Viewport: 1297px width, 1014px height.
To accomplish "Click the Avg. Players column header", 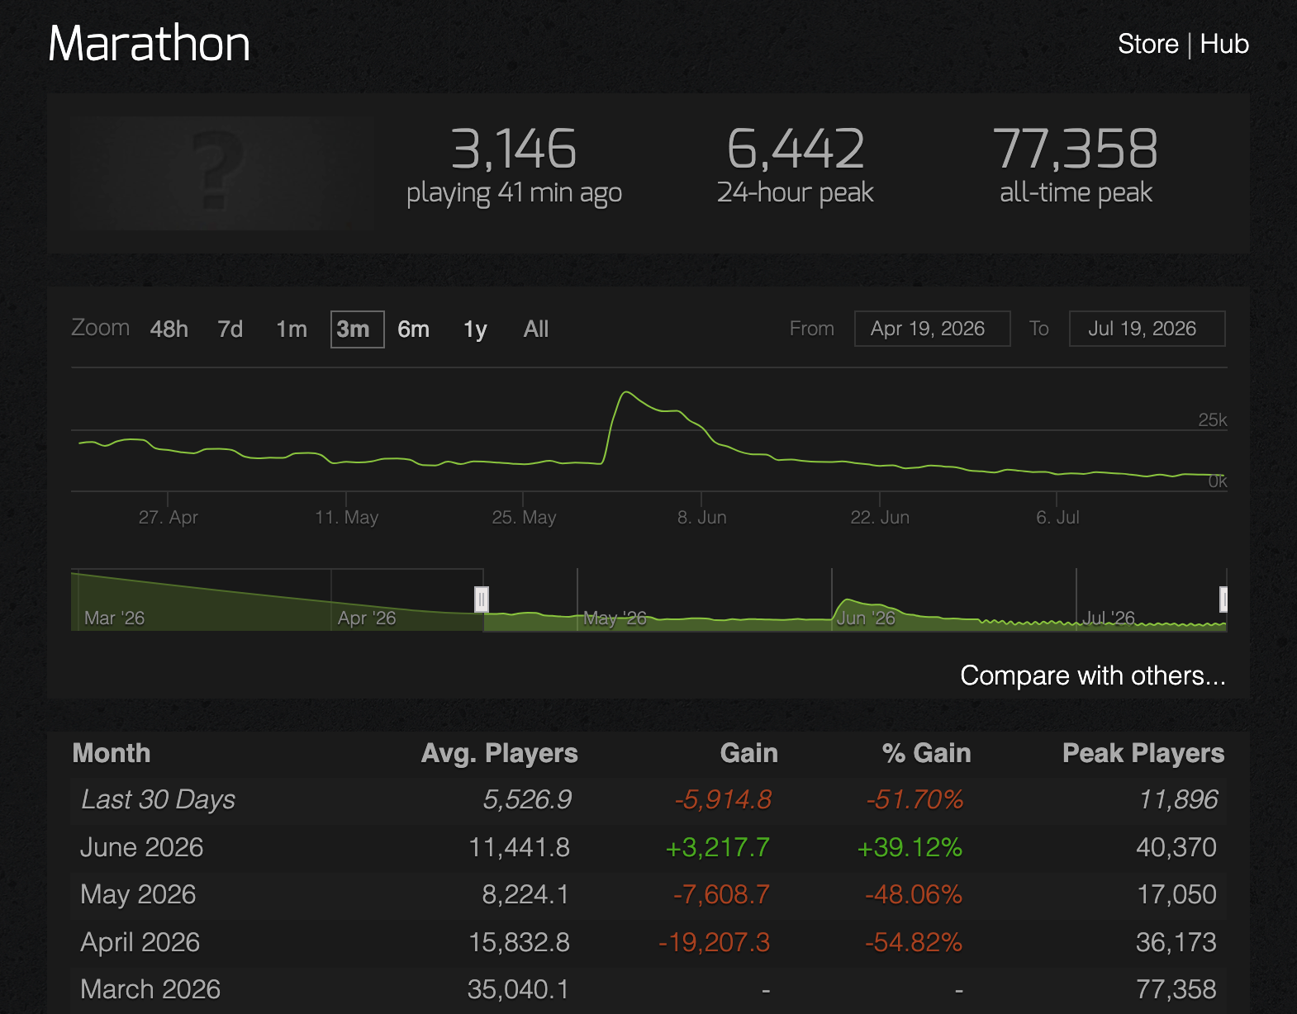I will [500, 753].
